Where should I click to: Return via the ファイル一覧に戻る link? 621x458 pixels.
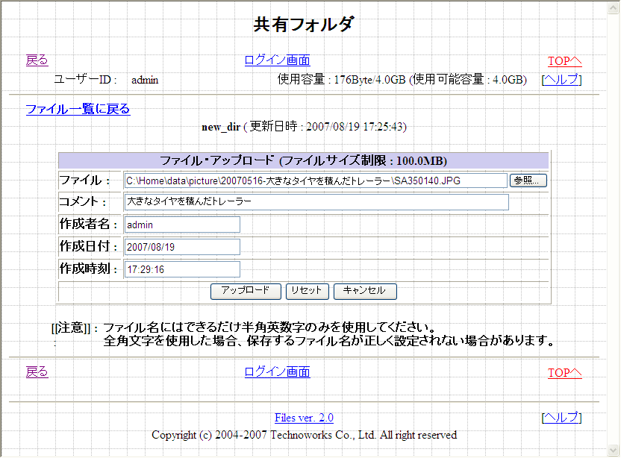click(x=78, y=109)
